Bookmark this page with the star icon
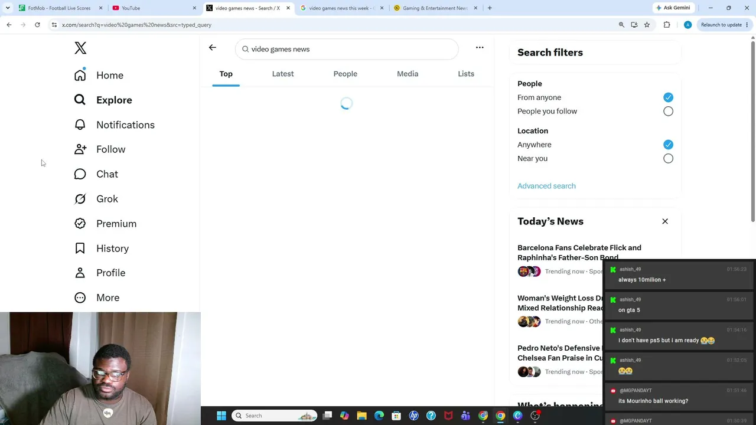 647,25
